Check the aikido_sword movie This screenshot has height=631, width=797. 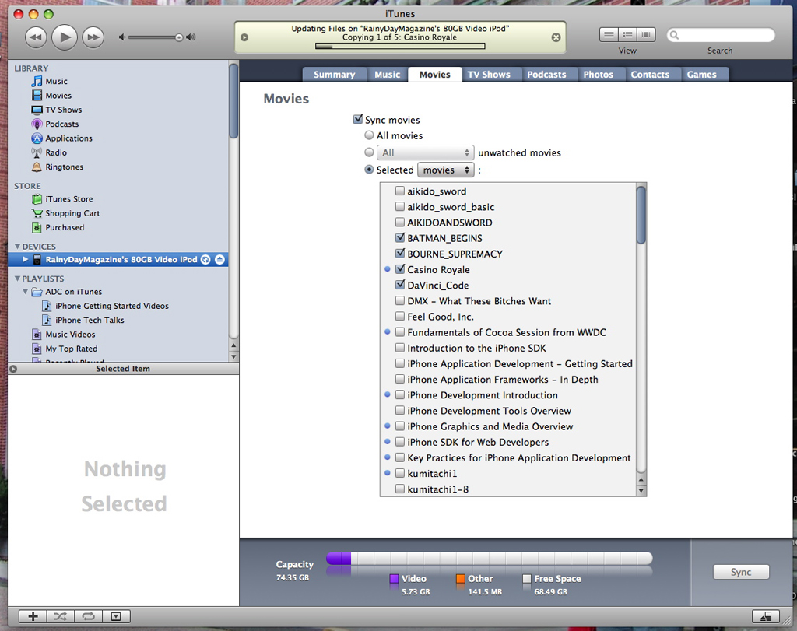[x=400, y=191]
